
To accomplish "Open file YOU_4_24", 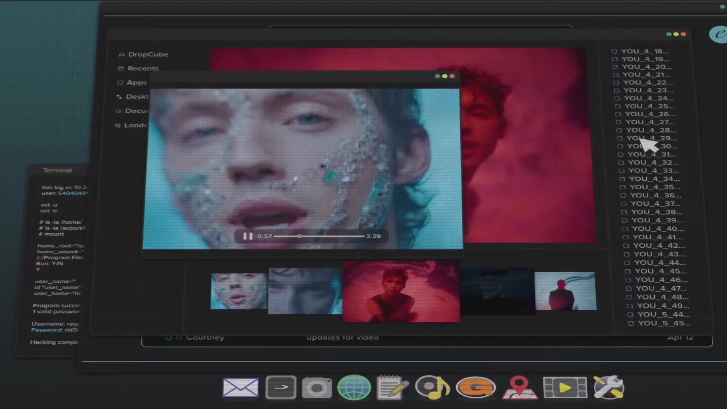I will (649, 98).
